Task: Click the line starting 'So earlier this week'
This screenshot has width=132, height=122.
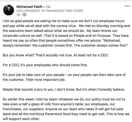Action: coord(64,99)
